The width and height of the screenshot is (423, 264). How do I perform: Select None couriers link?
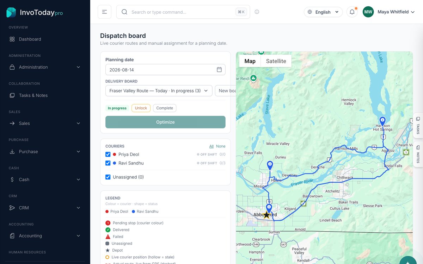[221, 146]
